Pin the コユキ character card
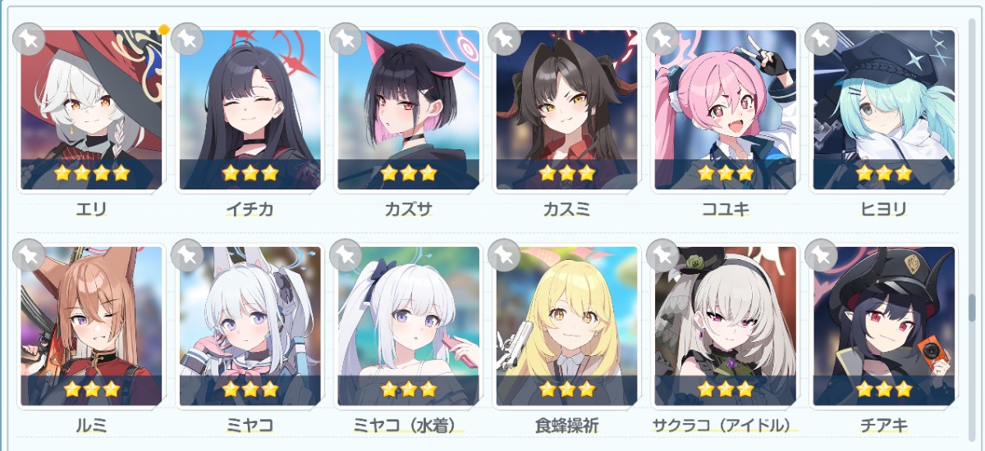 [662, 39]
